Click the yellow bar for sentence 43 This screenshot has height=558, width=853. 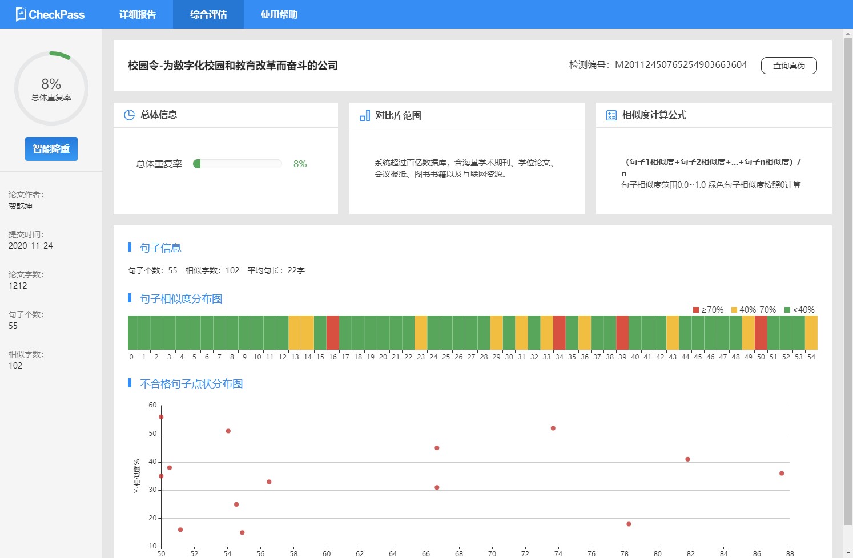(x=673, y=333)
